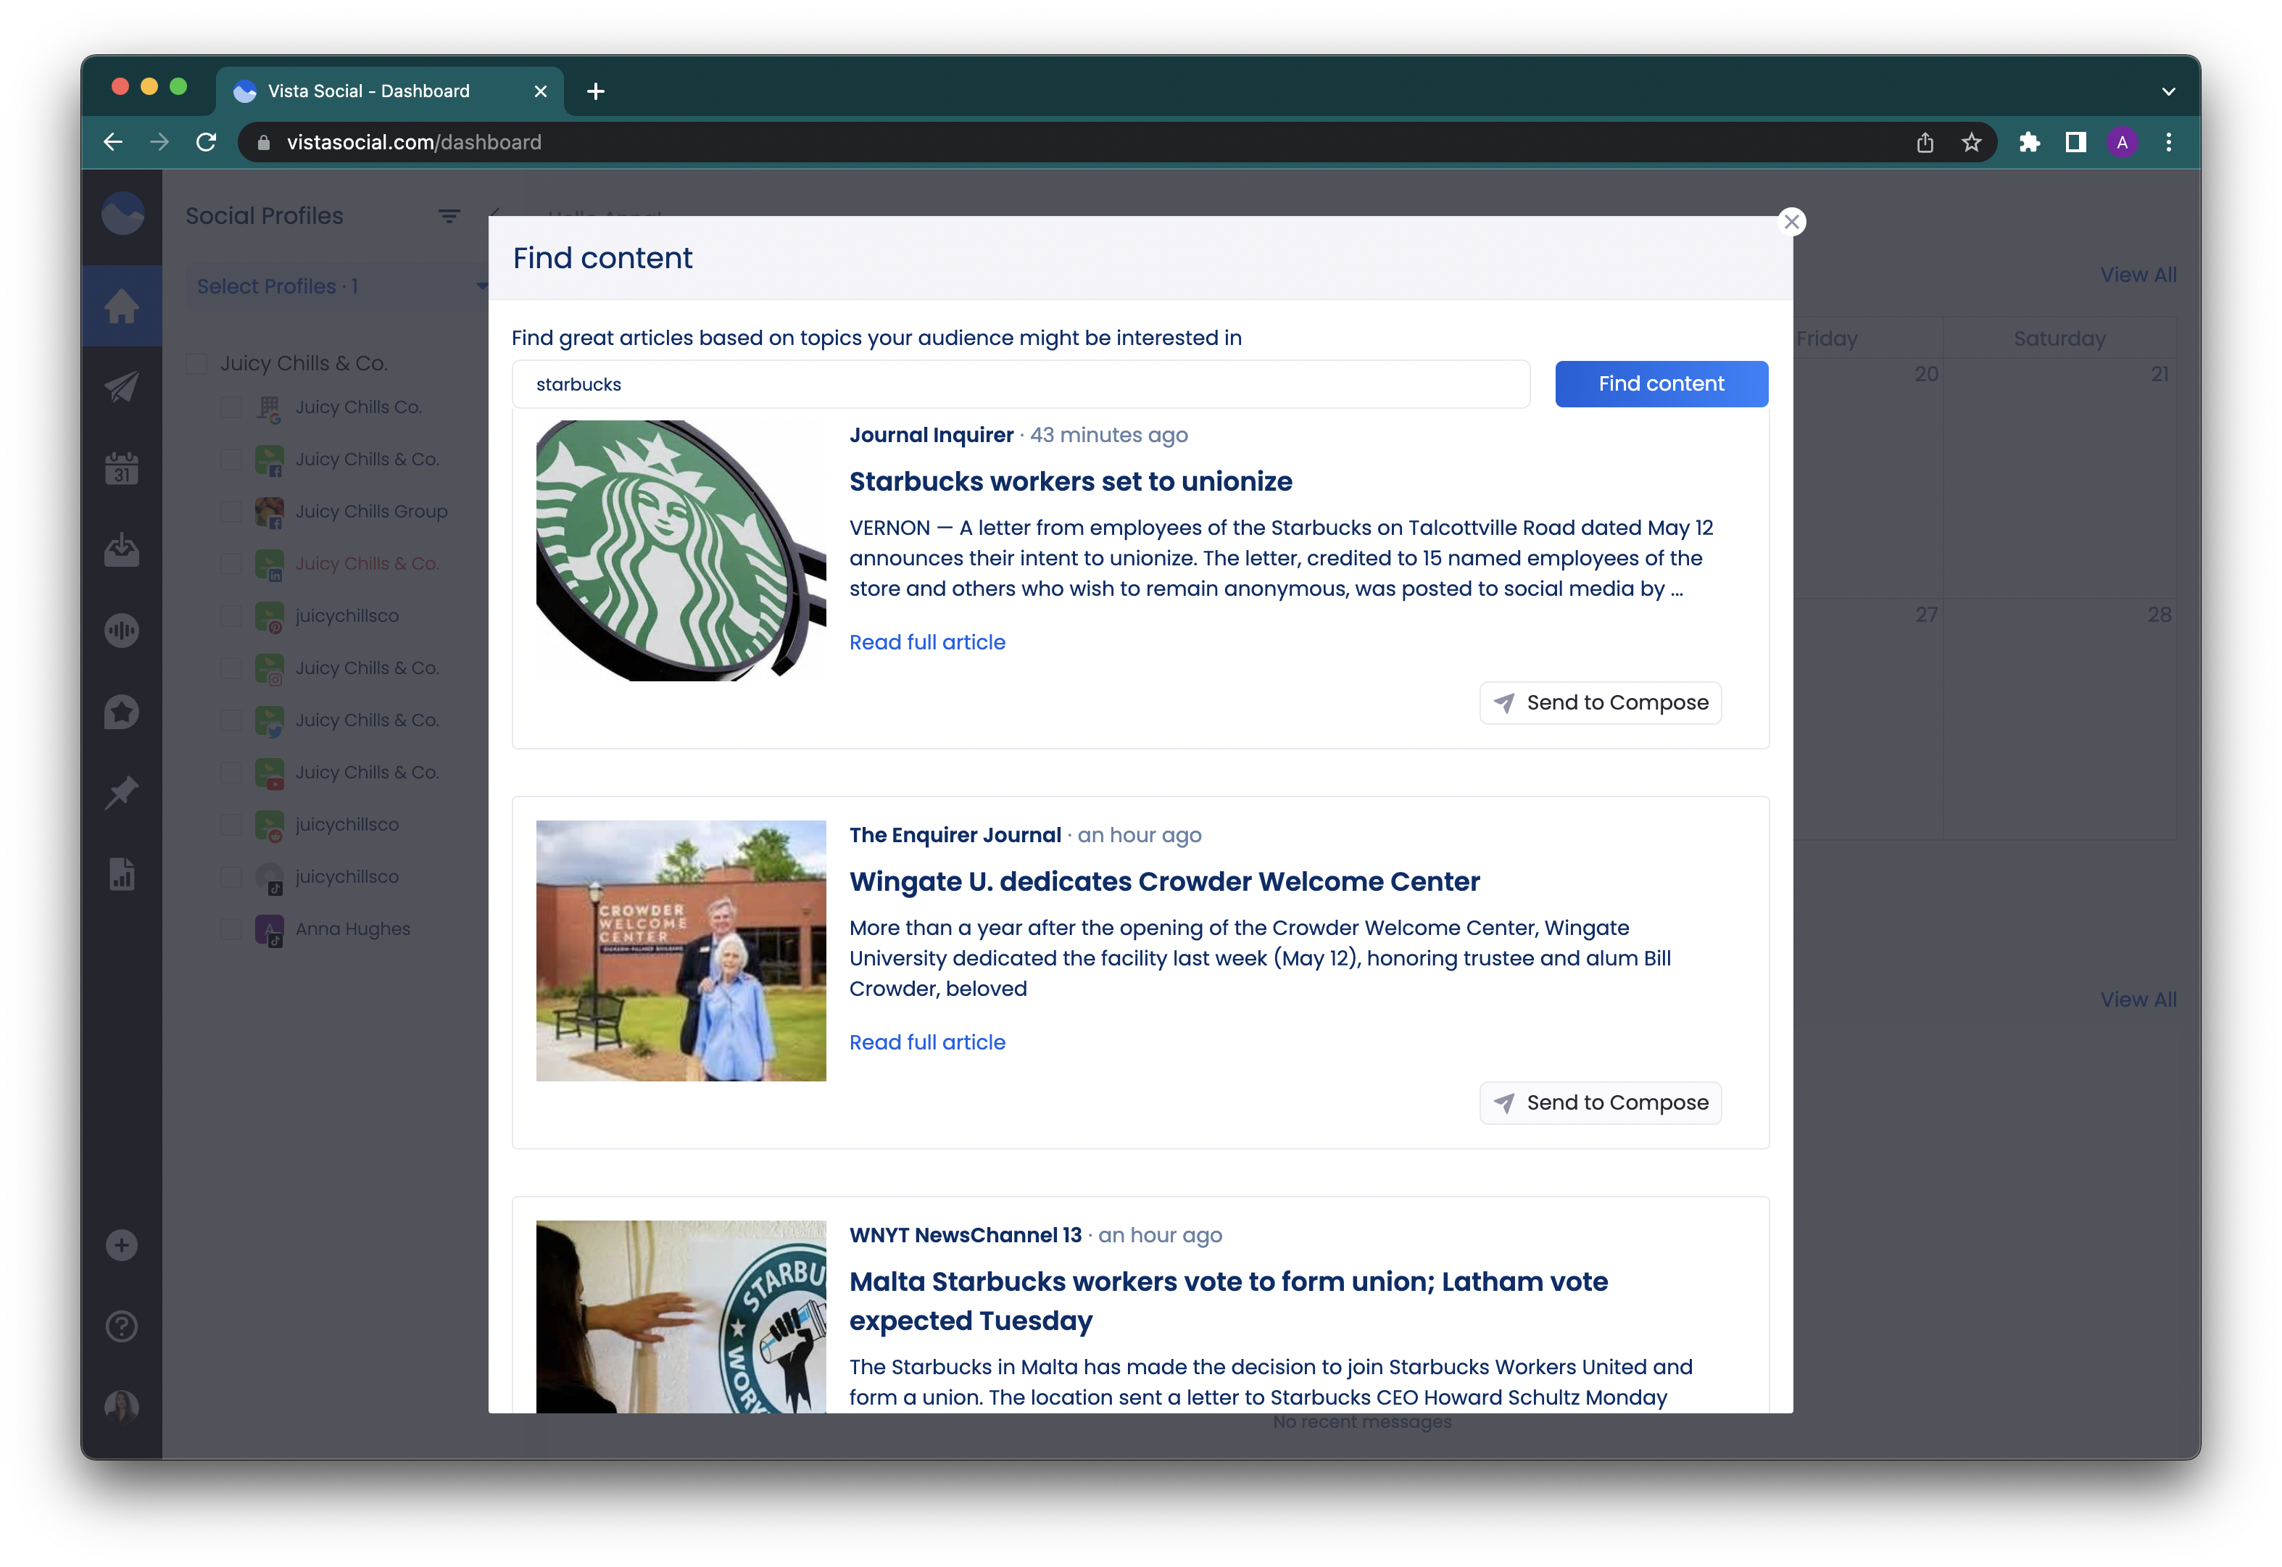The width and height of the screenshot is (2282, 1567).
Task: Click Journal Inquirer source name
Action: (931, 435)
